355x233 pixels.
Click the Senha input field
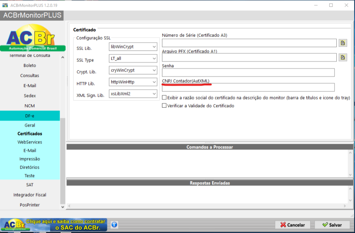pyautogui.click(x=248, y=72)
